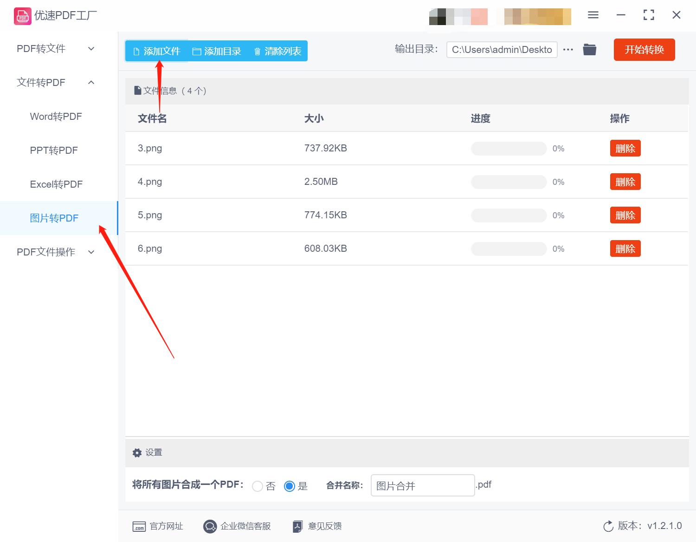Click the 官方网址 official website icon
Screen dimensions: 696x542
click(x=139, y=526)
